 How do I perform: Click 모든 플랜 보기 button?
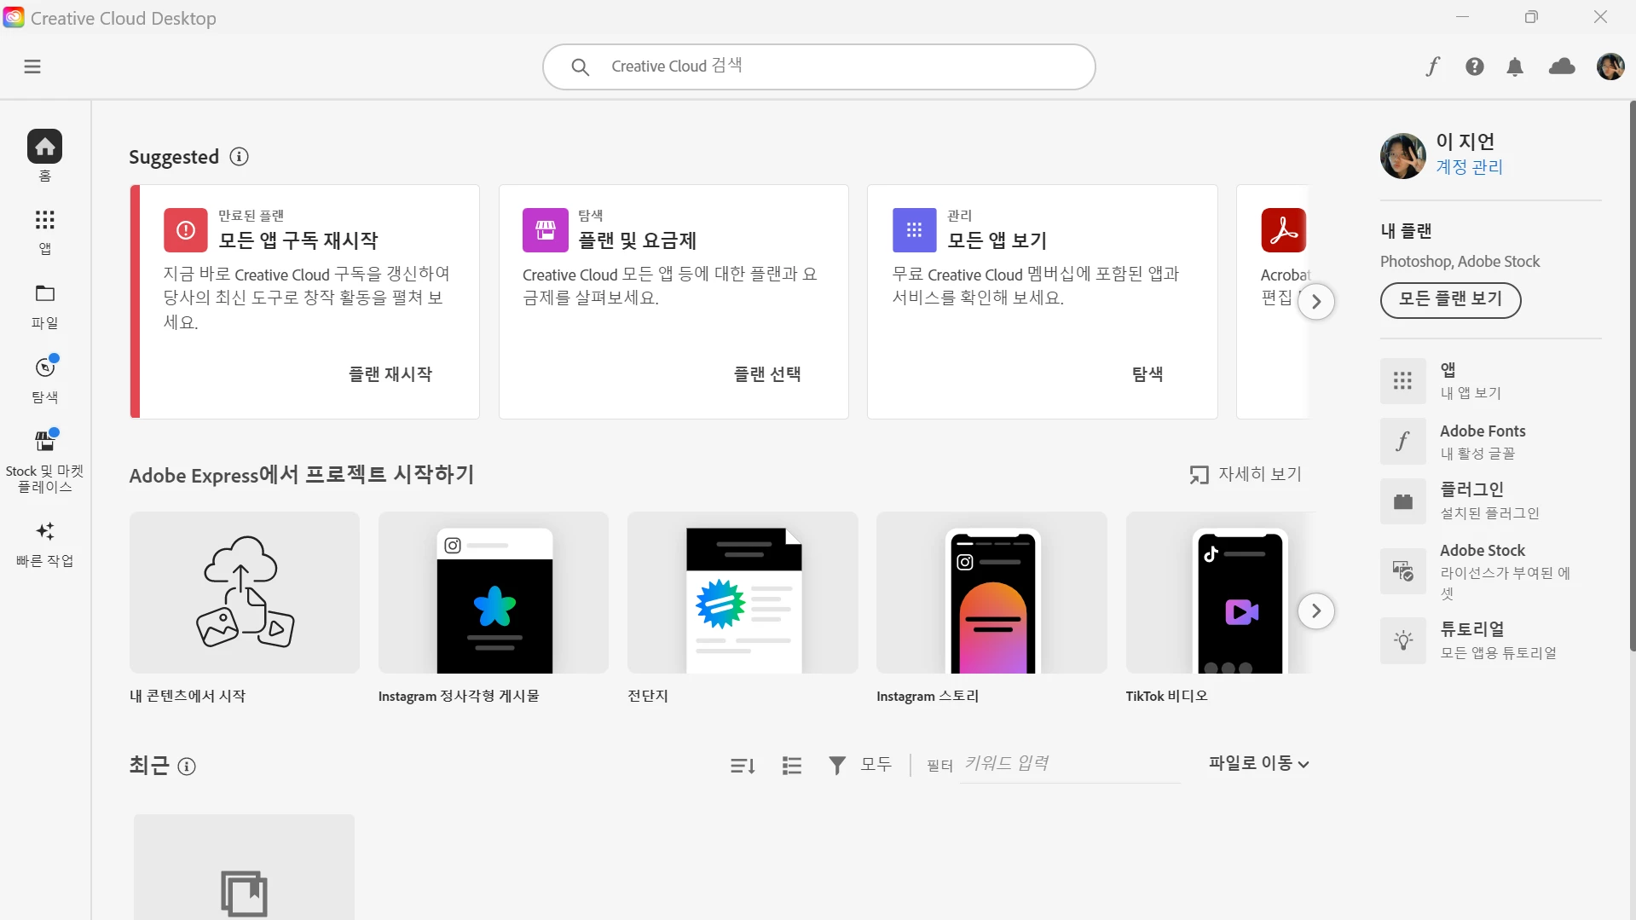(x=1451, y=299)
